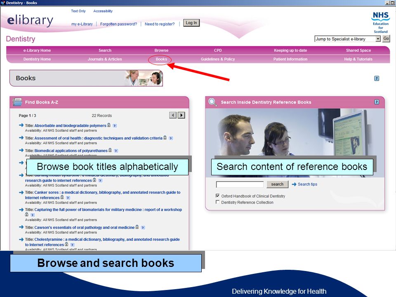
Task: Click details arrow icon for Capturing biomaterials title
Action: coord(32,215)
